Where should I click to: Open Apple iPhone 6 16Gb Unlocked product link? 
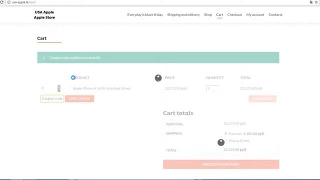pos(101,88)
